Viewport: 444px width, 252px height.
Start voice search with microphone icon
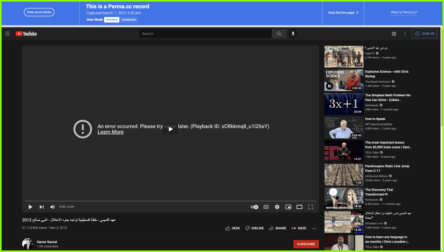coord(293,34)
